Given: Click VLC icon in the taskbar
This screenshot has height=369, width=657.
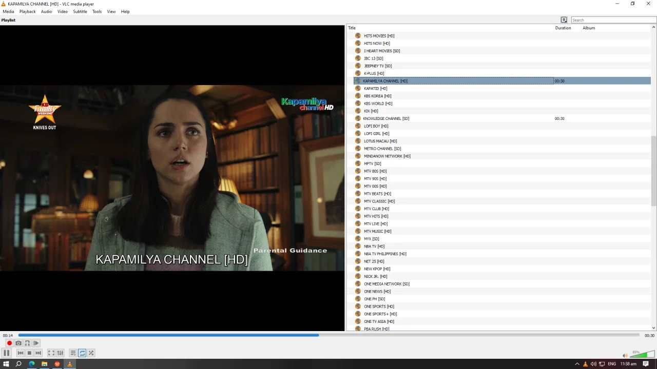Looking at the screenshot, I should 70,364.
